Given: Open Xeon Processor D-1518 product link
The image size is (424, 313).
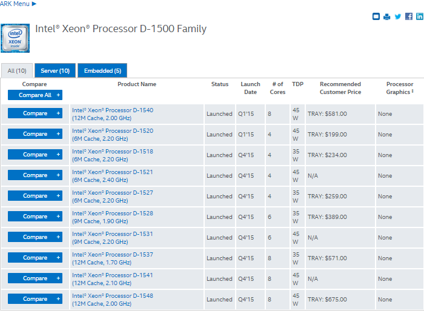Looking at the screenshot, I should tap(113, 155).
